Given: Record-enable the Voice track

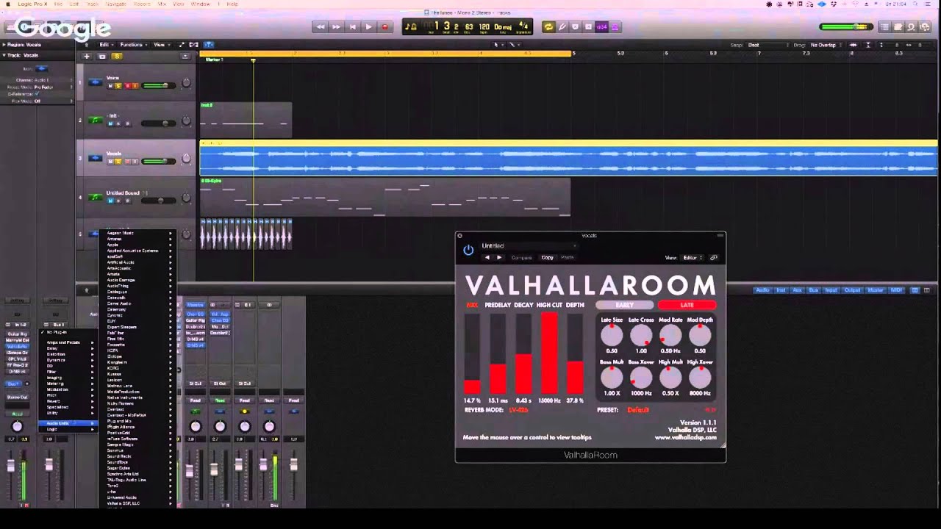Looking at the screenshot, I should [126, 86].
